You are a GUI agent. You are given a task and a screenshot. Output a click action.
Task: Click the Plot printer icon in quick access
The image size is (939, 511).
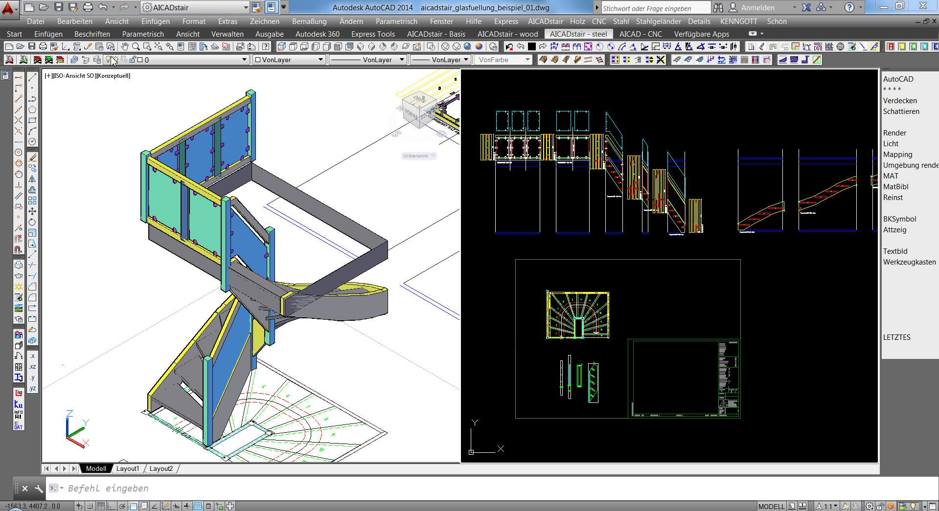[x=88, y=7]
